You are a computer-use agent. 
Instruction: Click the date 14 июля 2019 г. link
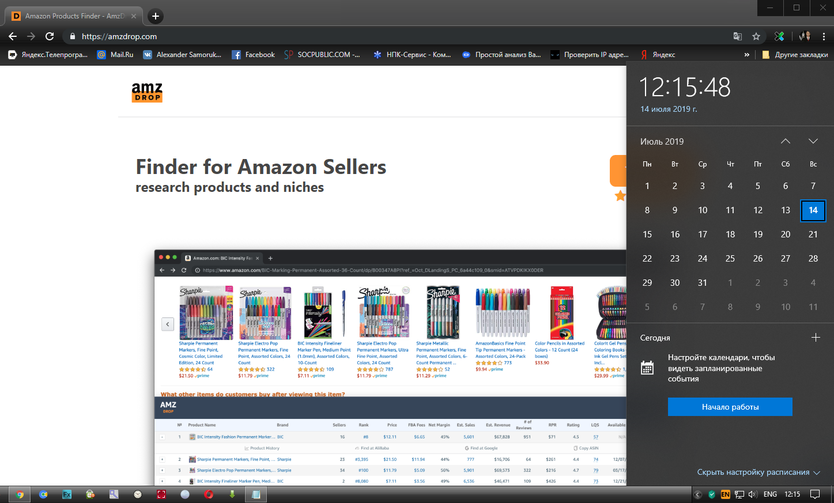[x=669, y=109]
